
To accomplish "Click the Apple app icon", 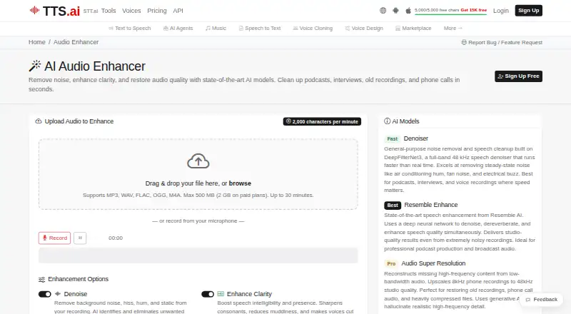I will [x=408, y=11].
